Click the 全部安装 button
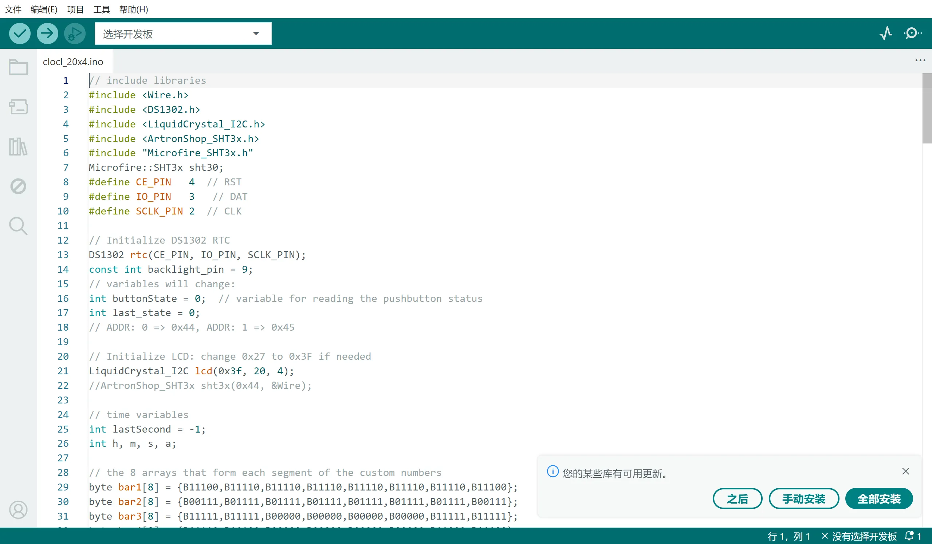 tap(879, 499)
